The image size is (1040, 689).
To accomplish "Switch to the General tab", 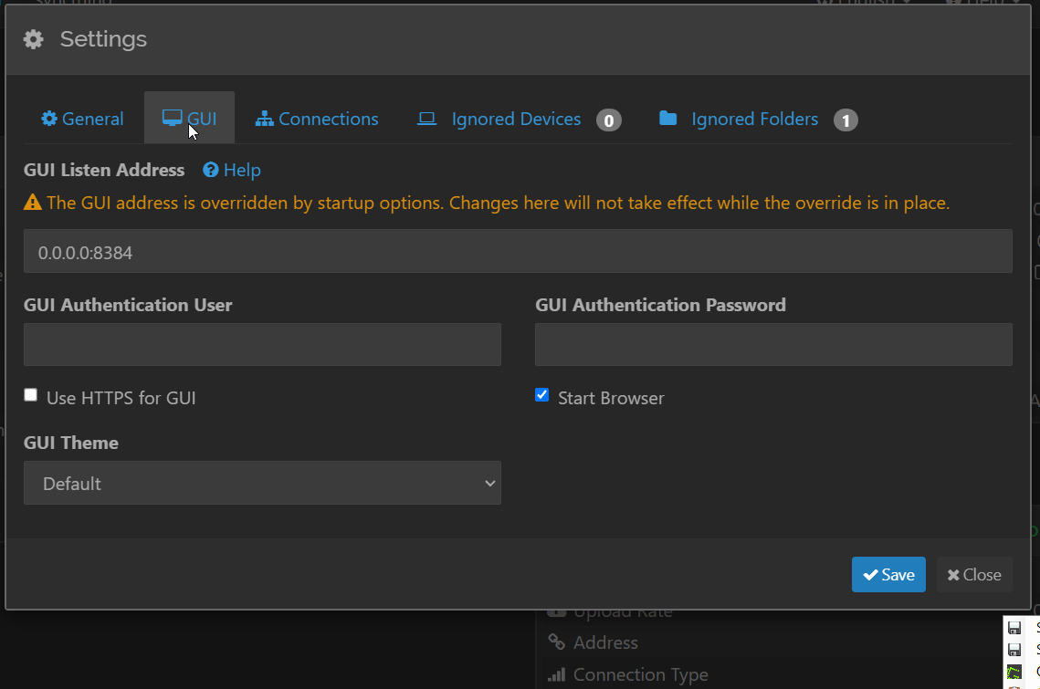I will (x=82, y=119).
